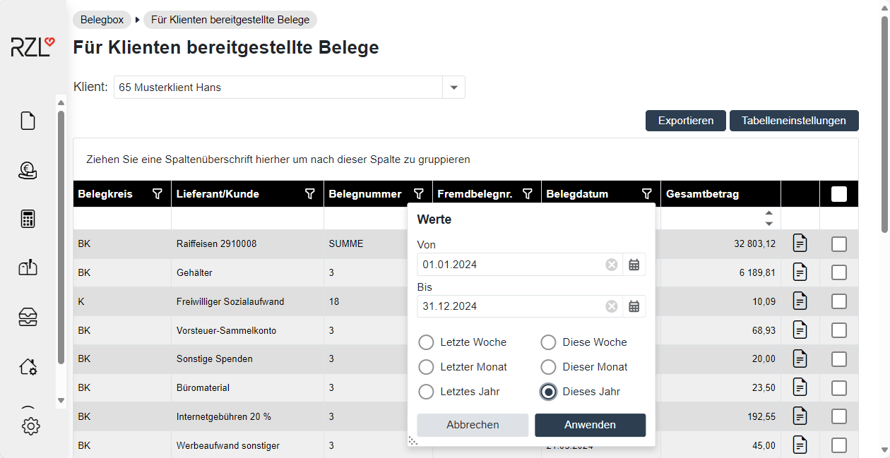This screenshot has width=890, height=458.
Task: Click the Von date input field
Action: (x=509, y=265)
